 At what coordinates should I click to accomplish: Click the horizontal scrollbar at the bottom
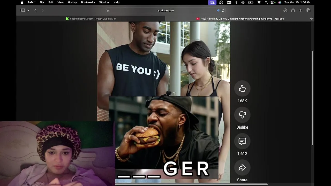[191, 184]
